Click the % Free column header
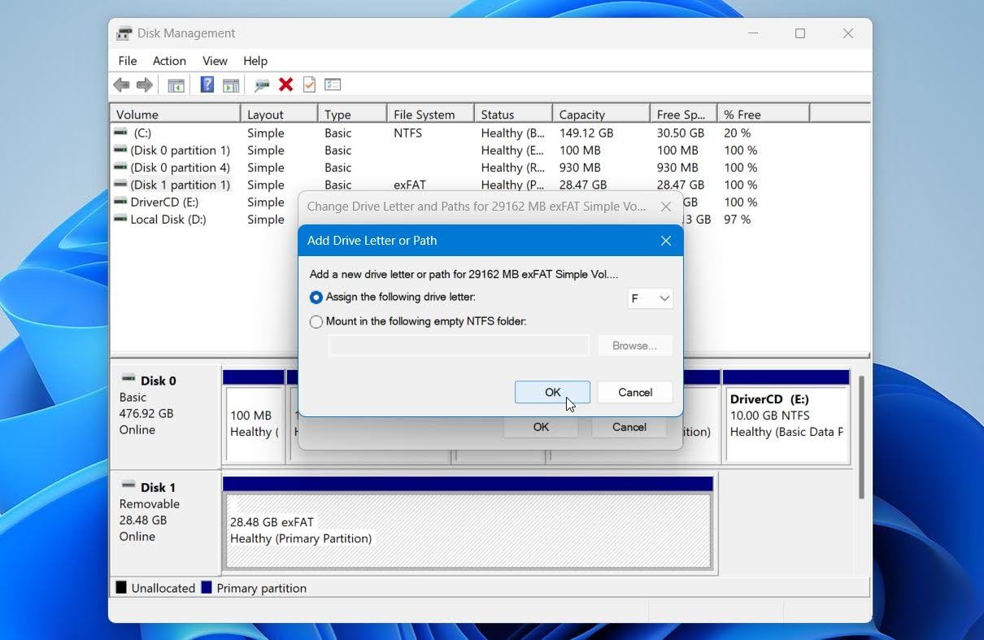The height and width of the screenshot is (640, 984). click(x=763, y=115)
